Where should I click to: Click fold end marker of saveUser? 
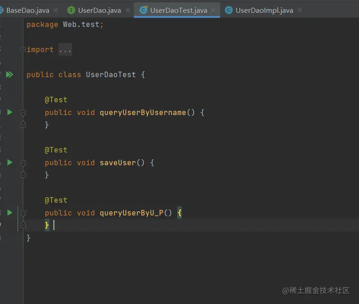point(23,175)
